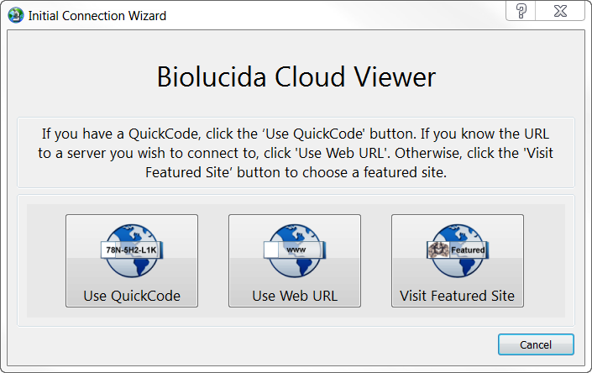Cancel the Initial Connection Wizard

pyautogui.click(x=536, y=344)
